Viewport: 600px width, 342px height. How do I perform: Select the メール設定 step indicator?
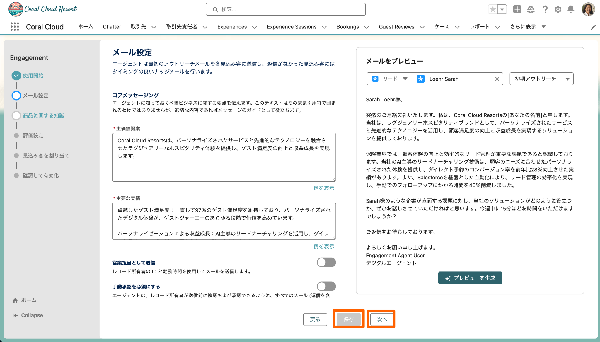pyautogui.click(x=16, y=96)
